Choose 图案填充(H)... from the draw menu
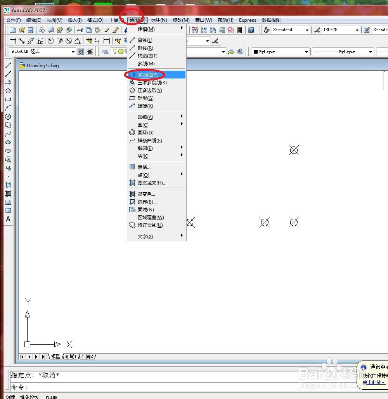The width and height of the screenshot is (388, 399). point(157,183)
